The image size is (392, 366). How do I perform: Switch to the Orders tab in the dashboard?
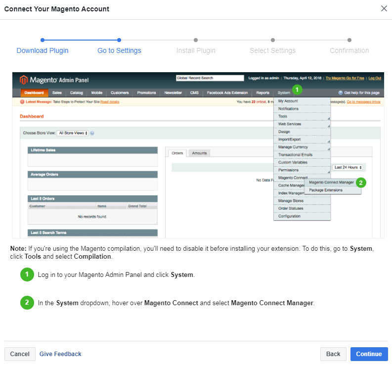pos(177,153)
